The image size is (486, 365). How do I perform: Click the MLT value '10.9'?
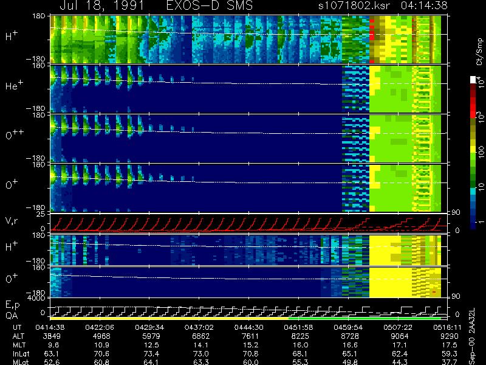(x=101, y=345)
